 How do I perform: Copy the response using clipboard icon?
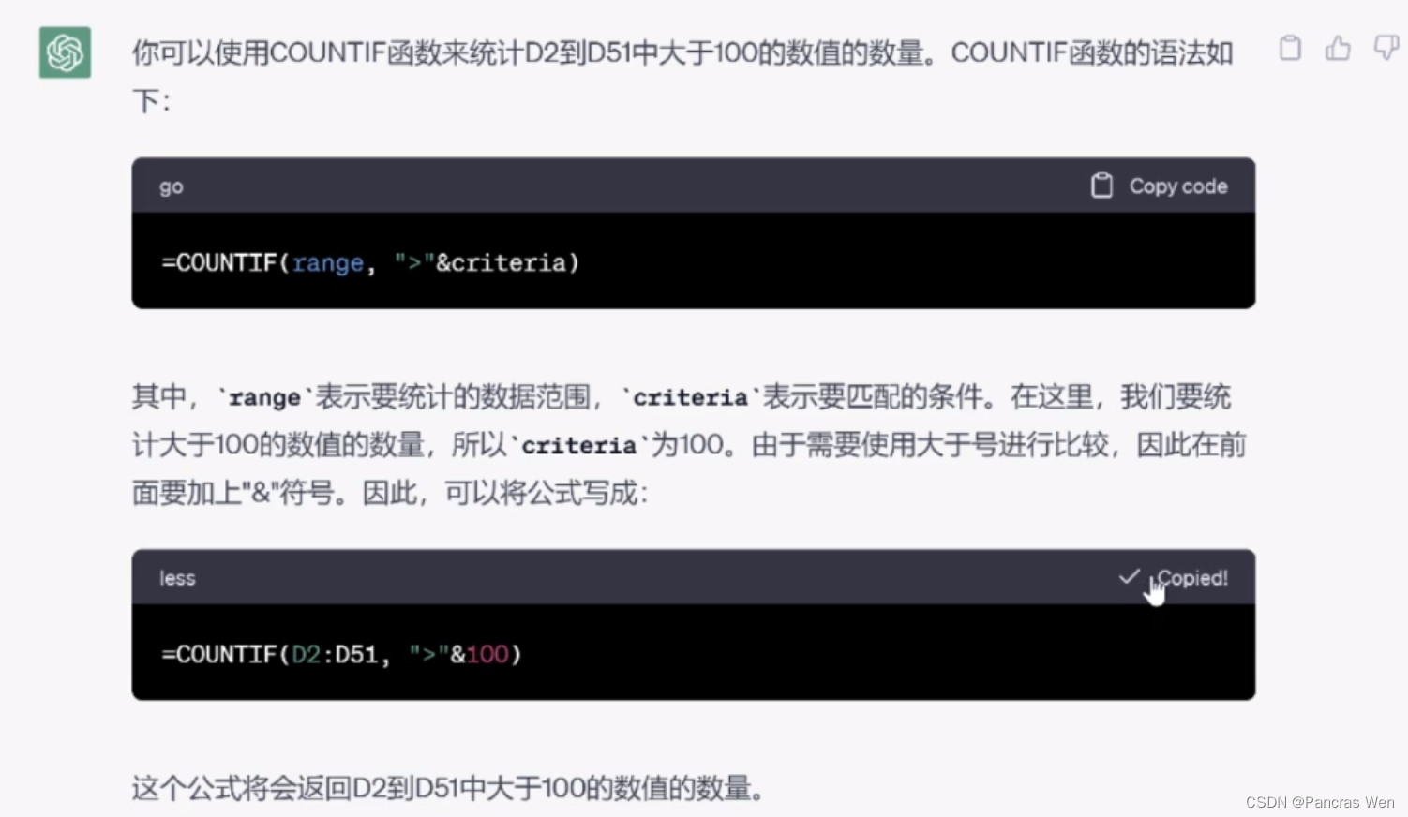coord(1290,48)
